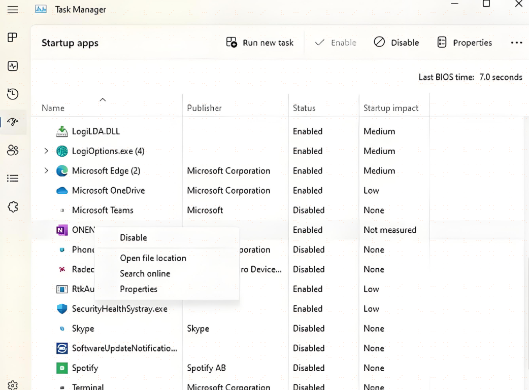Click the Skype app icon

(62, 329)
